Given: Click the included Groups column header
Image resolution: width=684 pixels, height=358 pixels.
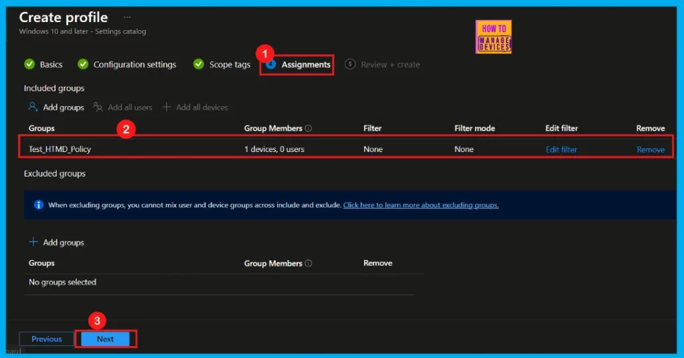Looking at the screenshot, I should (41, 128).
